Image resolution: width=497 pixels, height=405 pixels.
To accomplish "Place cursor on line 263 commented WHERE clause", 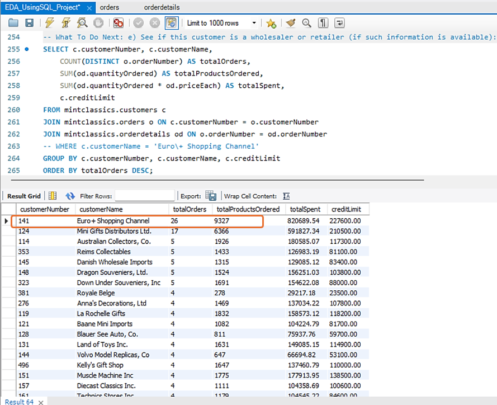I will tap(151, 146).
